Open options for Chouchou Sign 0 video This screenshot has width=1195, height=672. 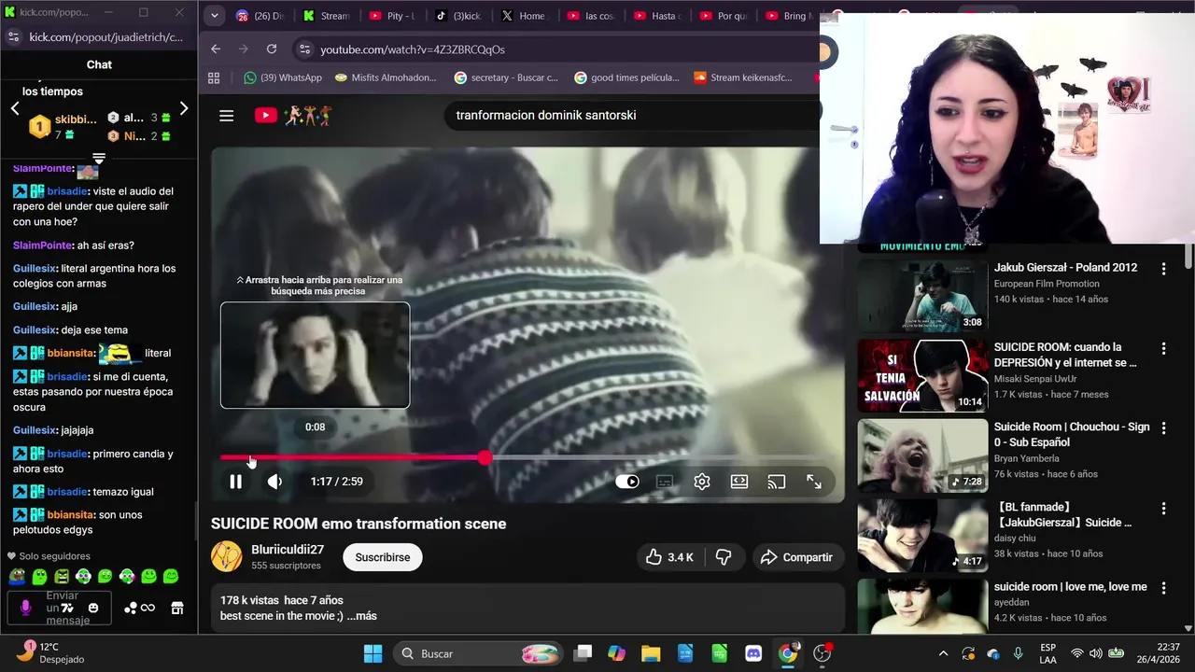pyautogui.click(x=1163, y=428)
